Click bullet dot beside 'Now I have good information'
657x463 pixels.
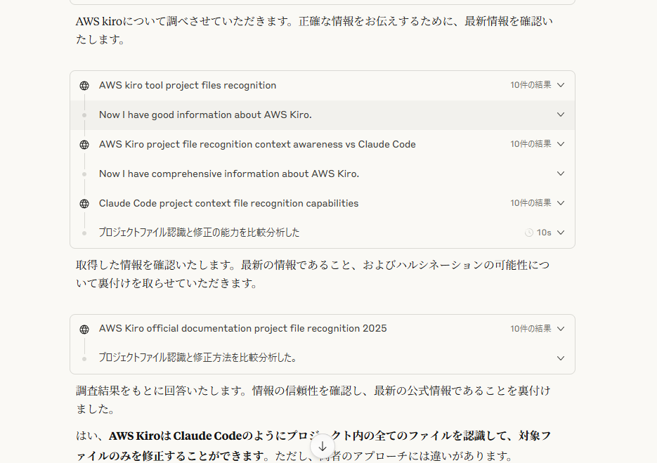pyautogui.click(x=84, y=115)
